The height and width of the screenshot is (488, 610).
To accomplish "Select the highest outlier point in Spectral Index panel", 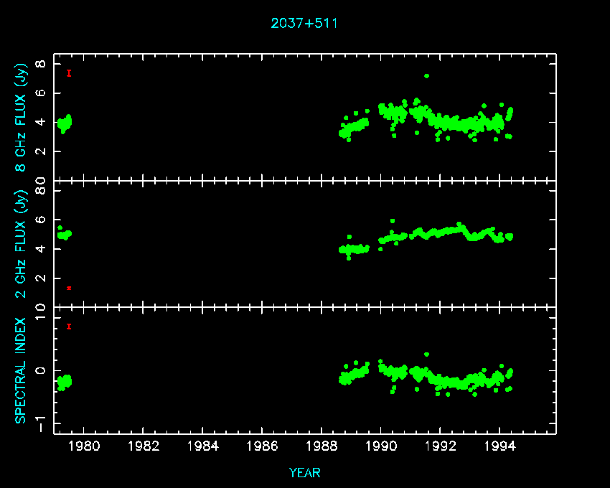I will click(426, 355).
